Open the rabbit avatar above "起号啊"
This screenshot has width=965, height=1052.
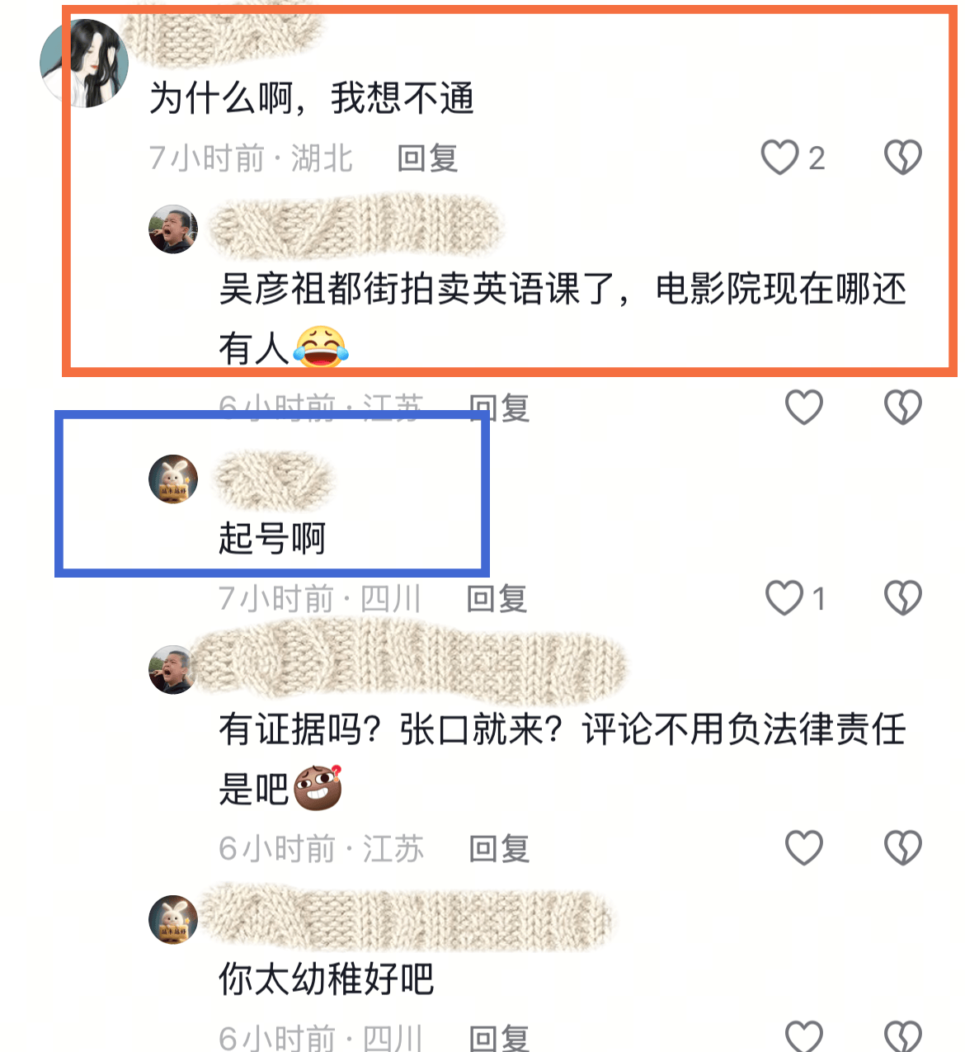173,479
